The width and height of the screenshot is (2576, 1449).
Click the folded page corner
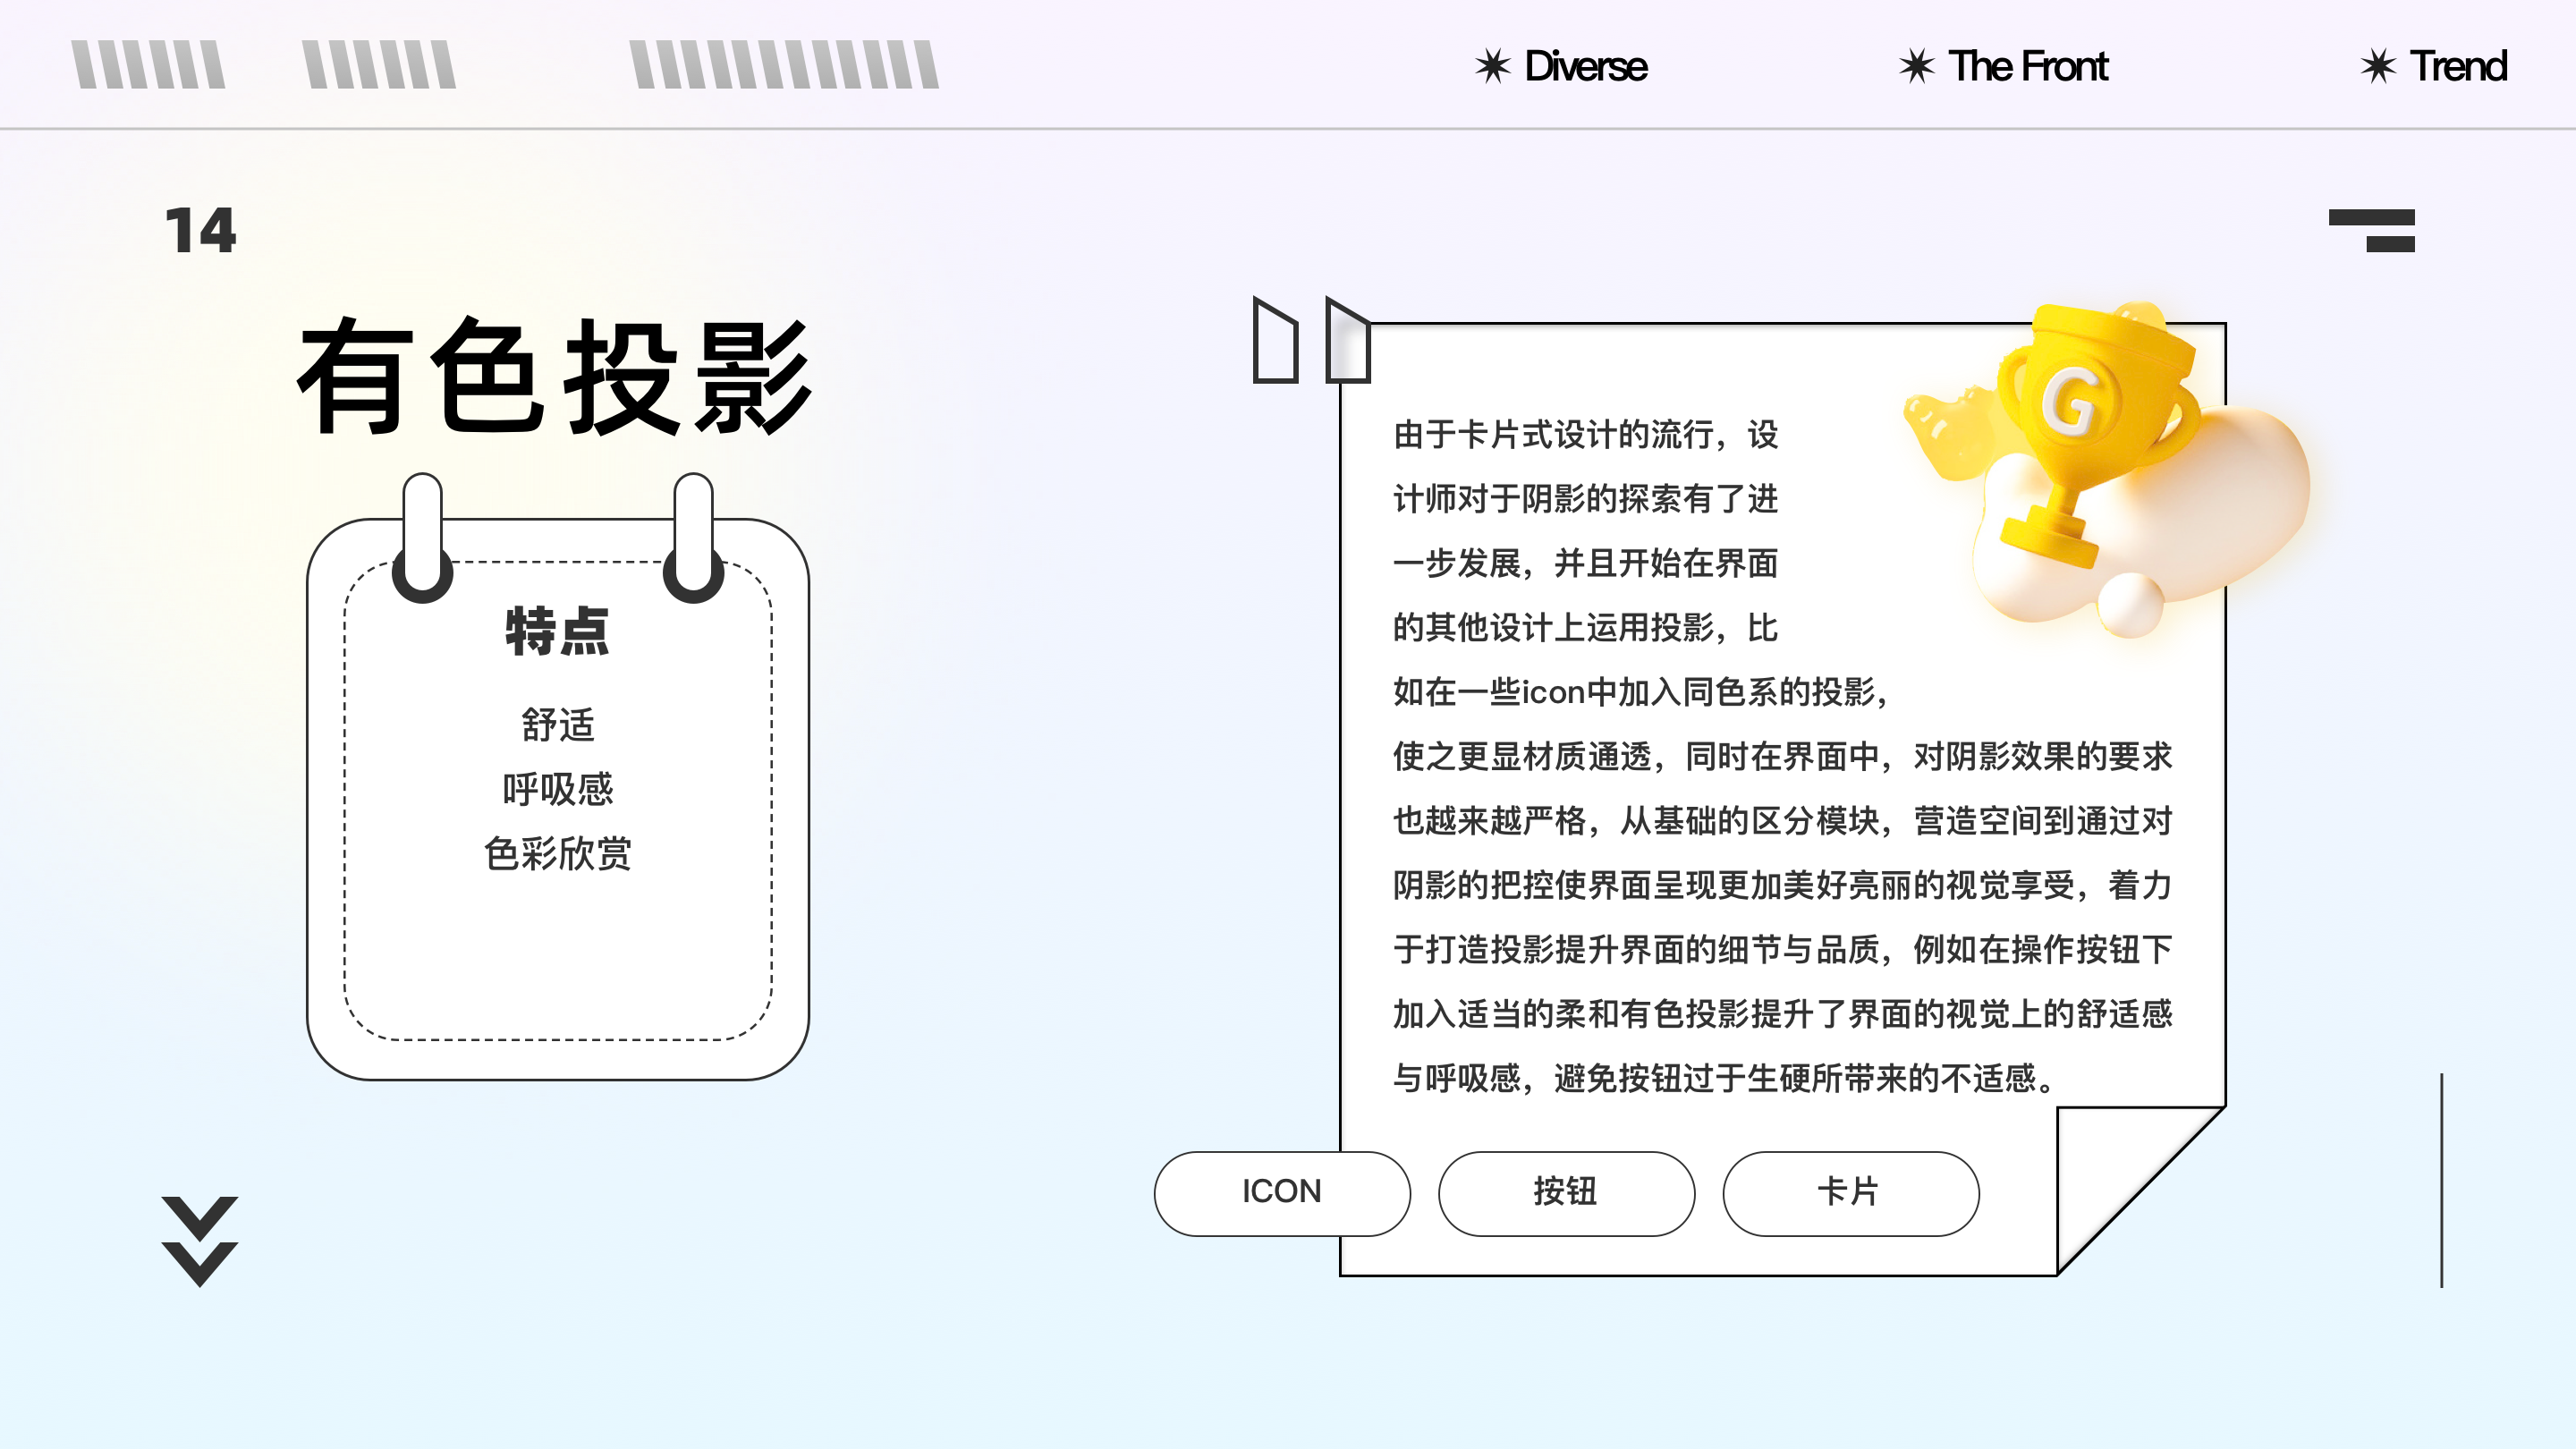(2115, 1165)
